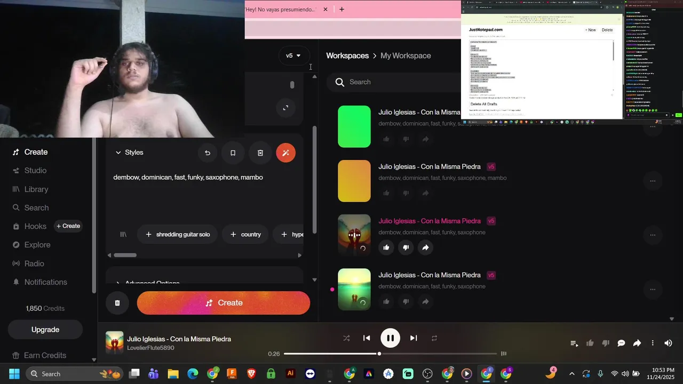Open Library in the sidebar
This screenshot has width=683, height=384.
click(x=30, y=189)
